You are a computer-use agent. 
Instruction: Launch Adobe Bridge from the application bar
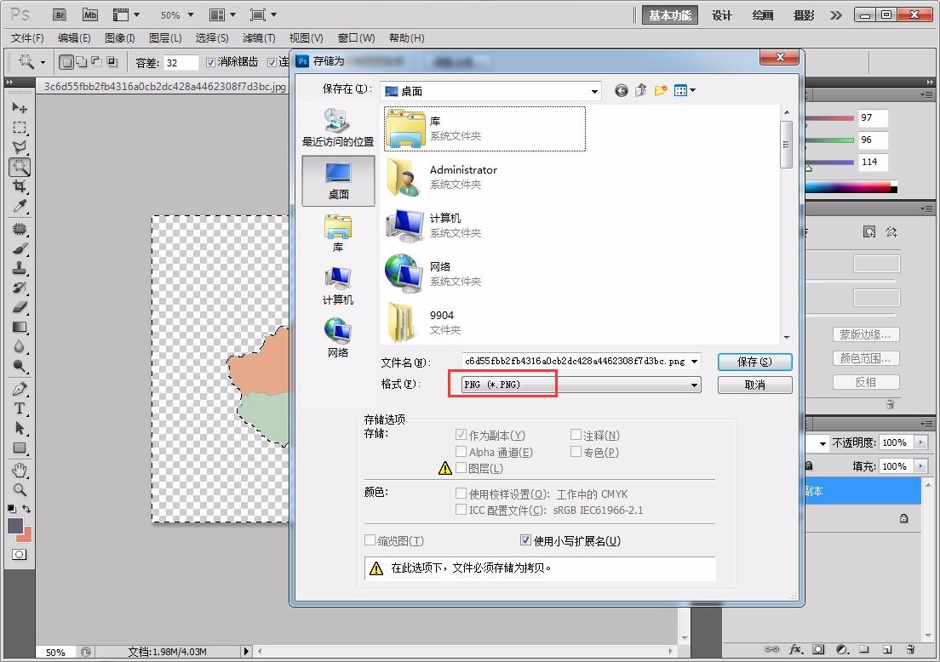point(60,14)
